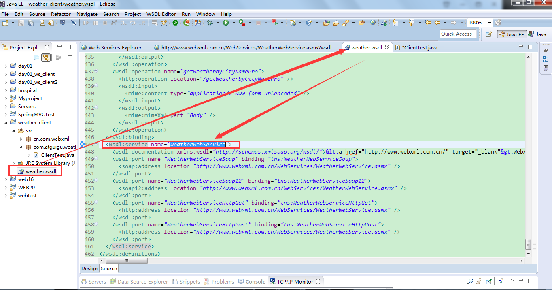
Task: Open the Problems view tab
Action: (x=219, y=281)
